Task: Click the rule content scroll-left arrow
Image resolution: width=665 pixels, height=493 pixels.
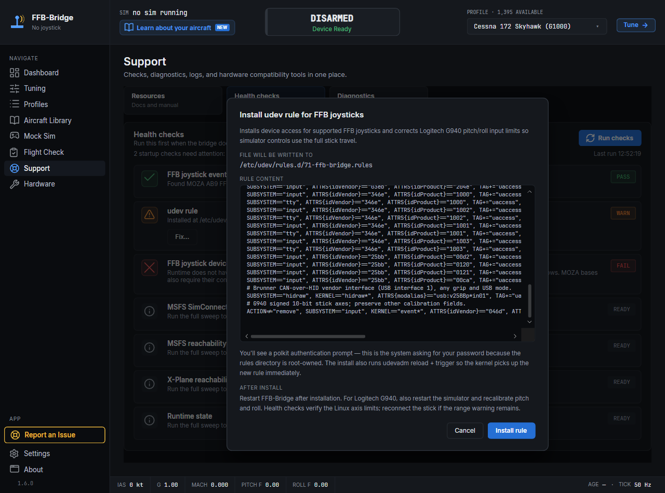Action: tap(246, 336)
